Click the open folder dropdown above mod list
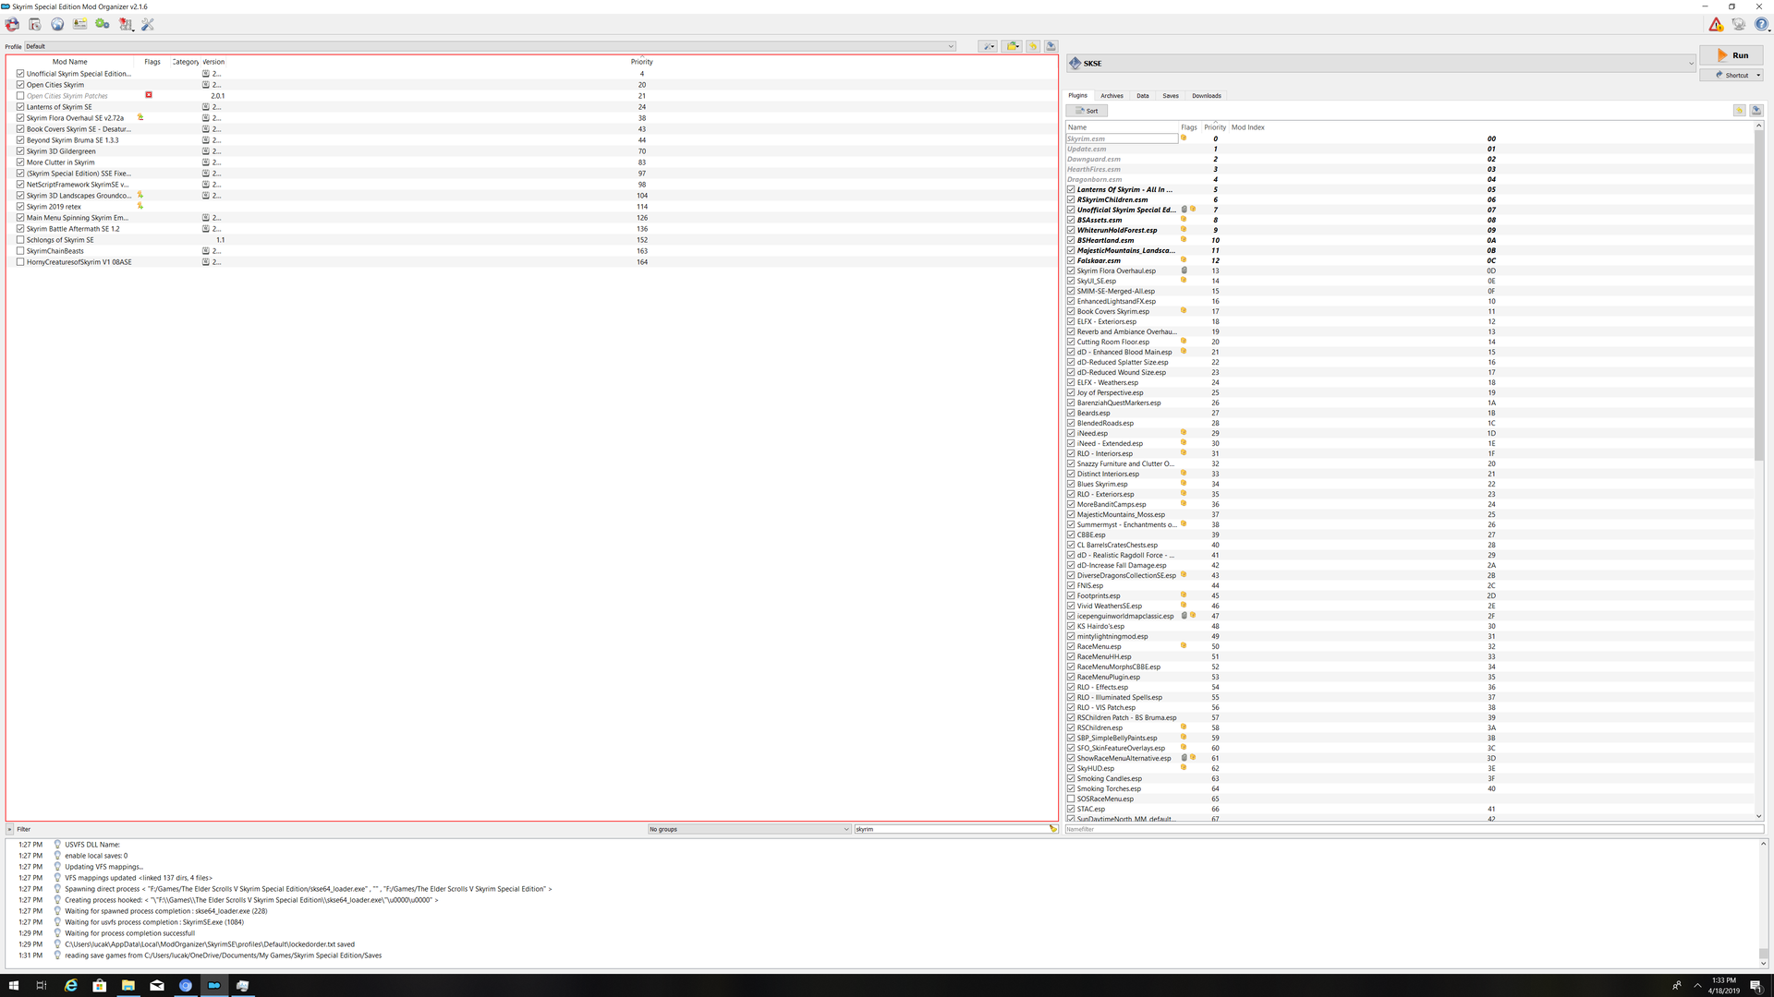Viewport: 1774px width, 997px height. (x=1013, y=46)
